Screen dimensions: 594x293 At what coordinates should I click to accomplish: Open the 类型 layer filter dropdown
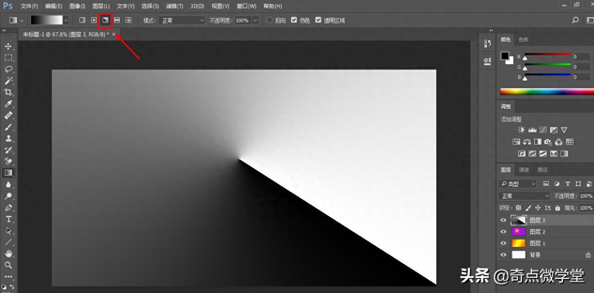pos(517,184)
